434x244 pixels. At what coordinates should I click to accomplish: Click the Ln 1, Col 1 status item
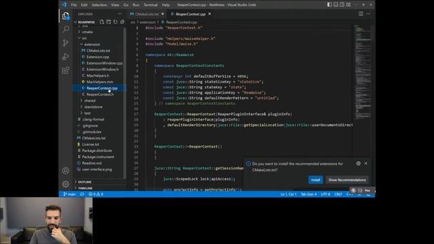288,195
